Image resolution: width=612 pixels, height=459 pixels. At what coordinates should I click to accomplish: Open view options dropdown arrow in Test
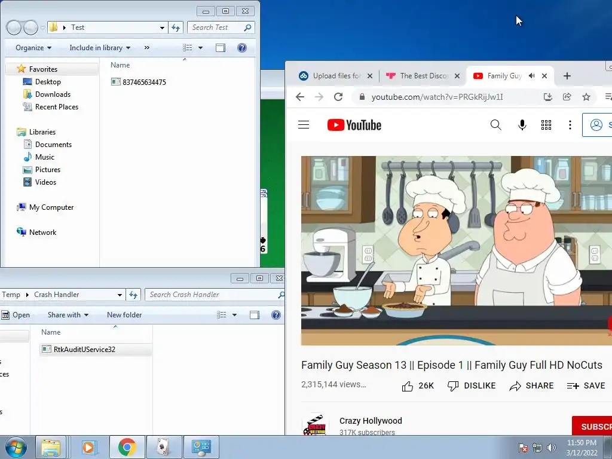pyautogui.click(x=201, y=48)
